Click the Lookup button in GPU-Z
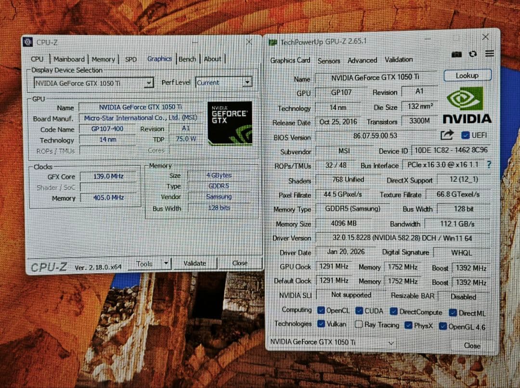Screen dimensions: 520x388 coord(467,75)
